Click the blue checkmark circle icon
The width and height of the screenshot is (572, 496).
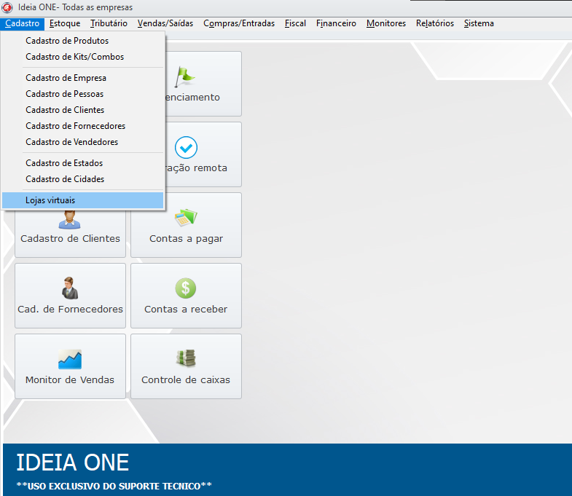click(186, 148)
